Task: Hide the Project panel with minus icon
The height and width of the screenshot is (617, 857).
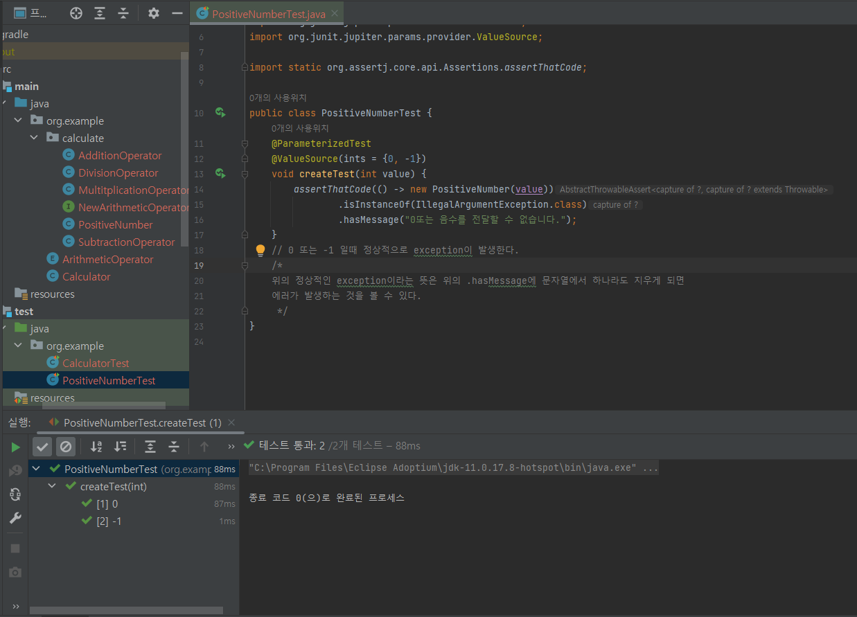Action: [x=177, y=13]
